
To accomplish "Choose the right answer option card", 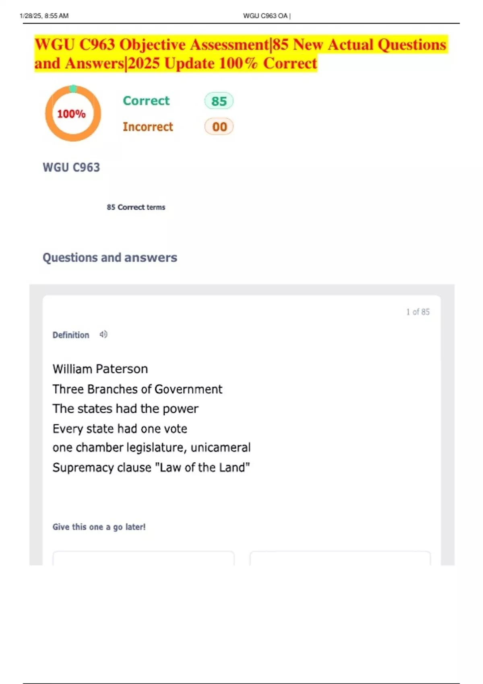I will (340, 558).
